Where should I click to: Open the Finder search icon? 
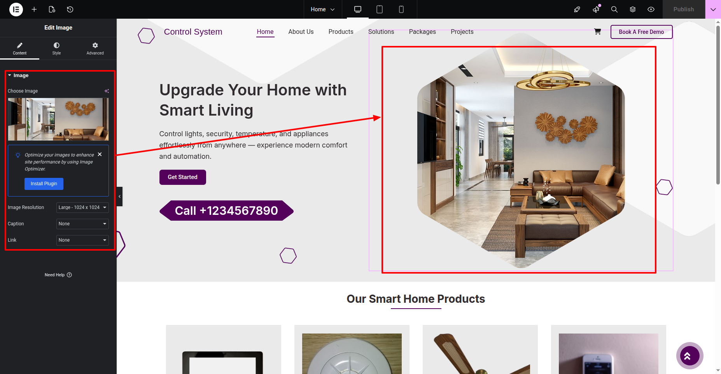tap(614, 9)
